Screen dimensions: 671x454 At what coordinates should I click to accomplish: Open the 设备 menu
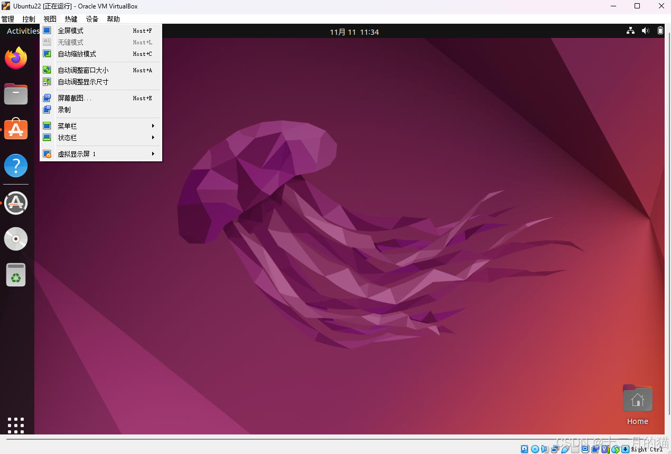pos(92,19)
